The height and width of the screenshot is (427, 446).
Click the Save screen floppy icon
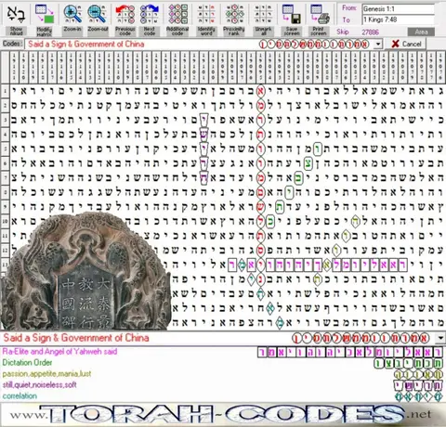pos(292,14)
